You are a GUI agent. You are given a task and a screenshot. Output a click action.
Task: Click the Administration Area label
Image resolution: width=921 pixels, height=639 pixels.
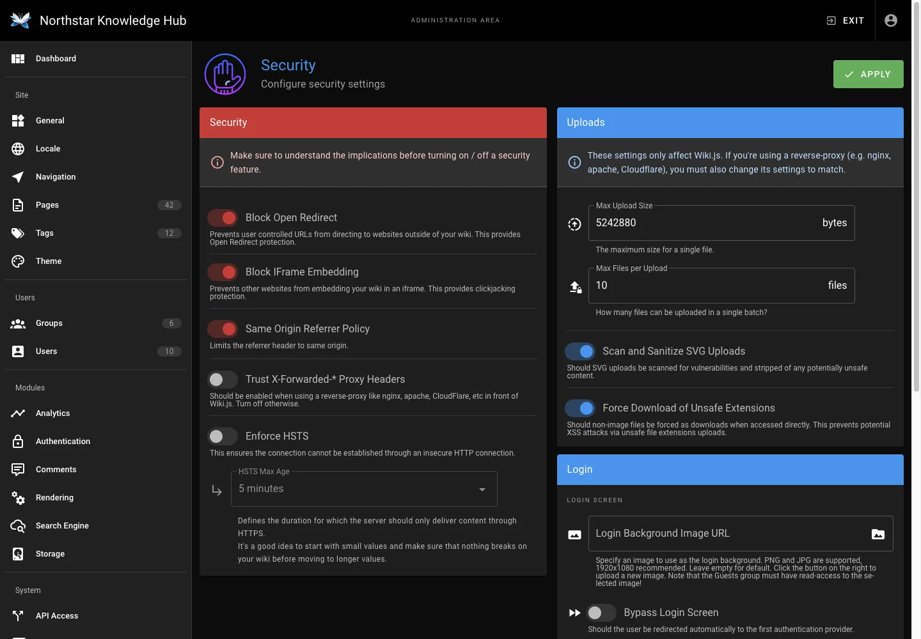pyautogui.click(x=455, y=20)
